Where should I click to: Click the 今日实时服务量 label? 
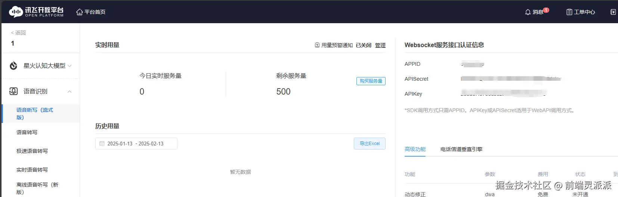tap(160, 76)
